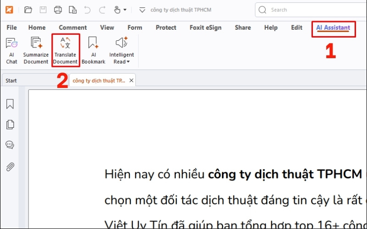Select the công ty dịch thuật TP... document tab
This screenshot has width=367, height=229.
(99, 81)
